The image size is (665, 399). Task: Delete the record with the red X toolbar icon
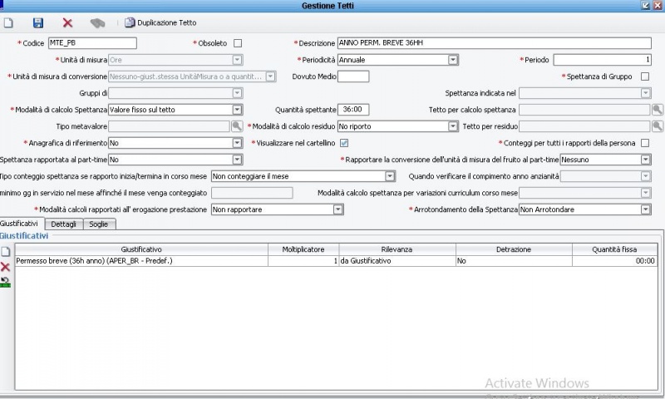(67, 23)
